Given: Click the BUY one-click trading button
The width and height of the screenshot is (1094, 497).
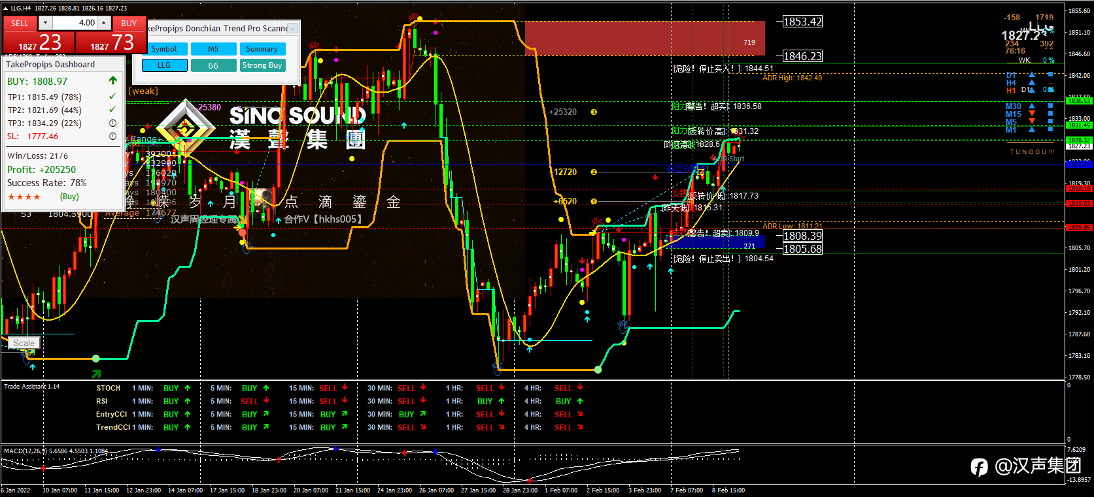Looking at the screenshot, I should (x=129, y=23).
